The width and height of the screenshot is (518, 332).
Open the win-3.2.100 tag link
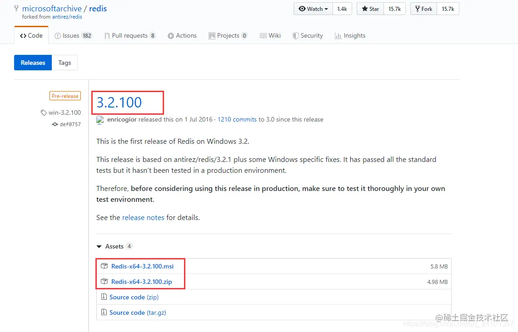[x=65, y=112]
